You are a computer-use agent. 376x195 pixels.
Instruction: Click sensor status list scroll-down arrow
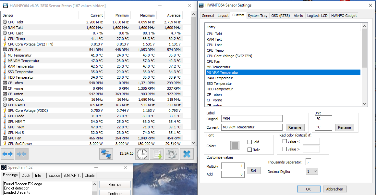click(x=194, y=142)
